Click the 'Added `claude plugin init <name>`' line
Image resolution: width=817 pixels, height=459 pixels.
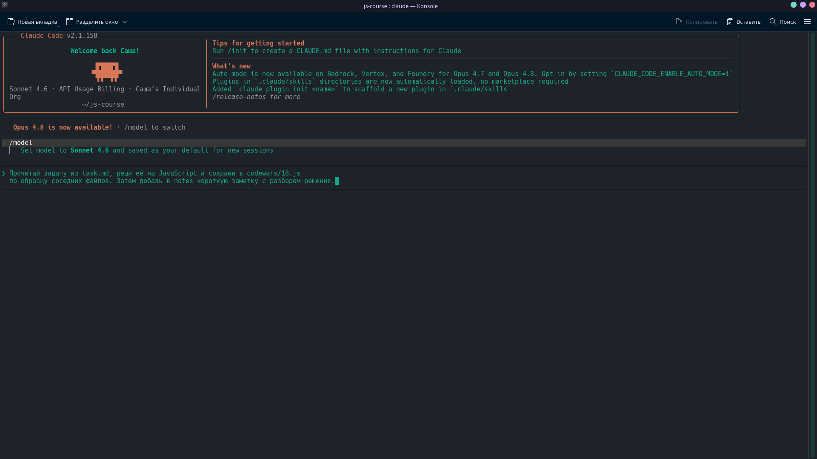click(x=361, y=89)
